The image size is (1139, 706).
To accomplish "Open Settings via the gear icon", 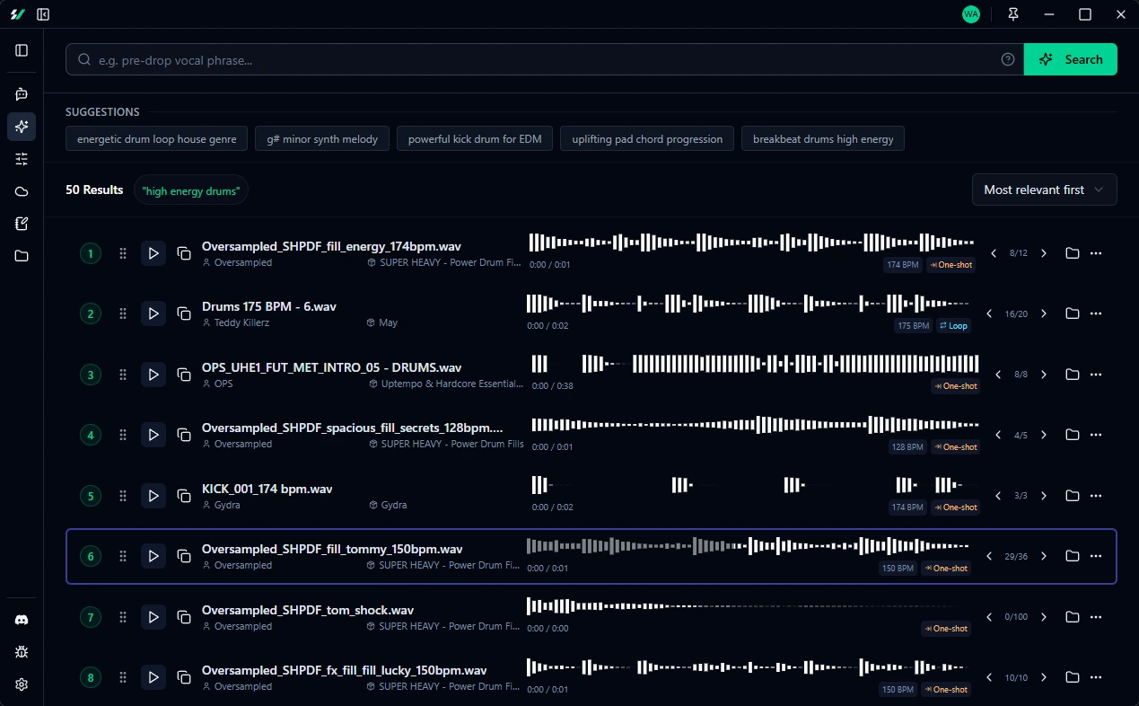I will [x=22, y=684].
